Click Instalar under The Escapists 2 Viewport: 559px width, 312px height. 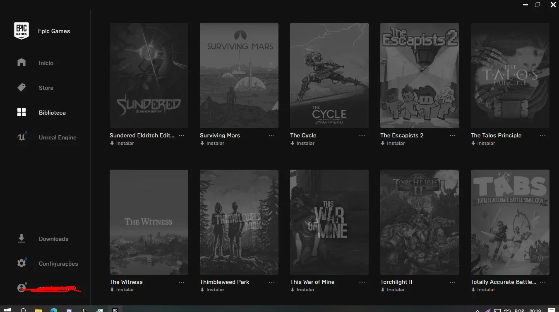click(x=393, y=143)
